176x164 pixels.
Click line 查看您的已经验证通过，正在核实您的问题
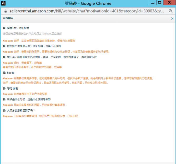pos(32,67)
